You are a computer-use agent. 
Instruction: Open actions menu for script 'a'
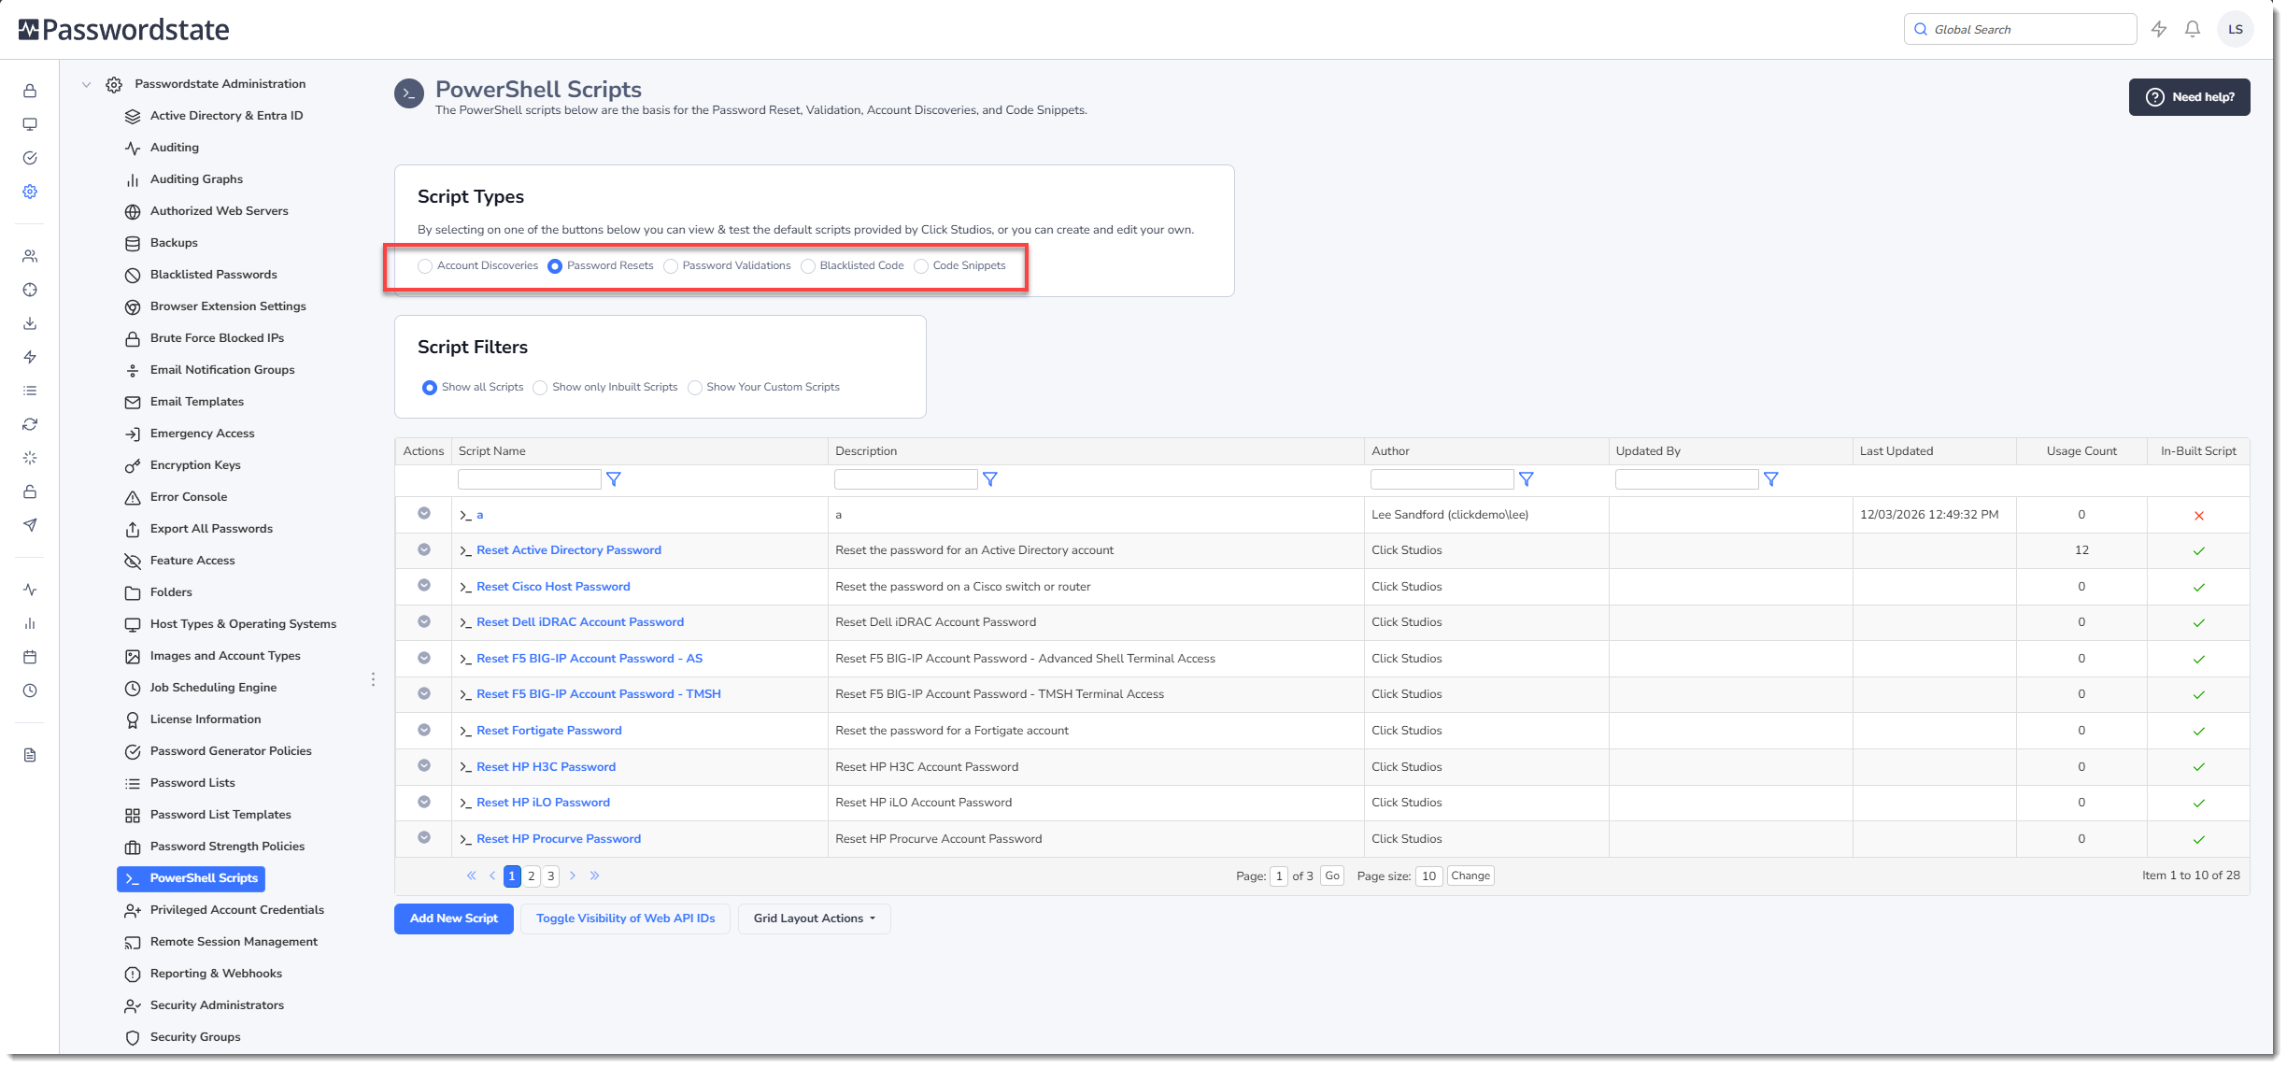tap(424, 513)
